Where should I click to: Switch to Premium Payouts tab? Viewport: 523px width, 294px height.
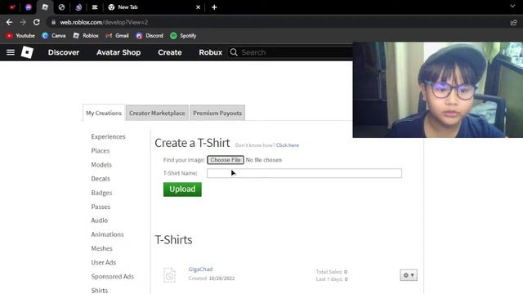217,113
